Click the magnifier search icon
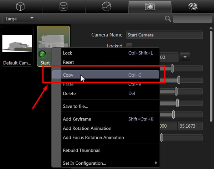Image resolution: width=214 pixels, height=169 pixels. tap(168, 19)
